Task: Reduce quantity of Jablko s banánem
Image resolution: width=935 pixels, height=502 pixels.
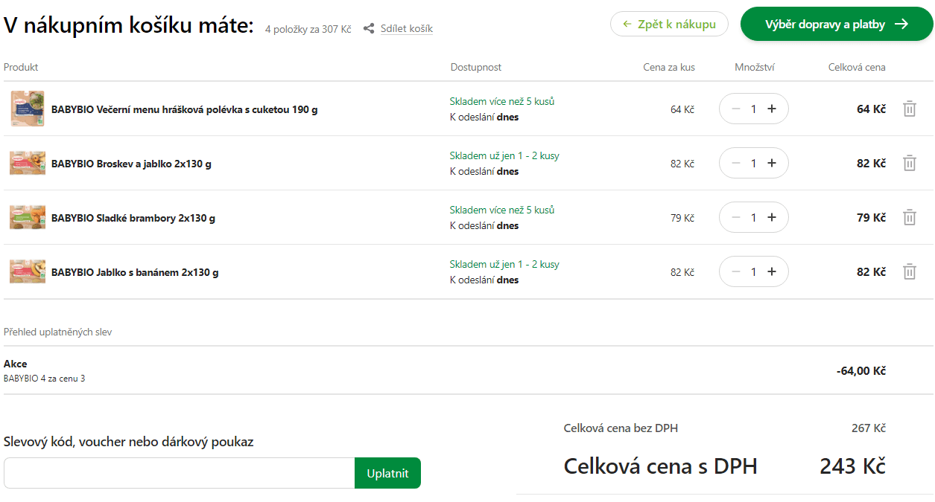Action: click(736, 271)
